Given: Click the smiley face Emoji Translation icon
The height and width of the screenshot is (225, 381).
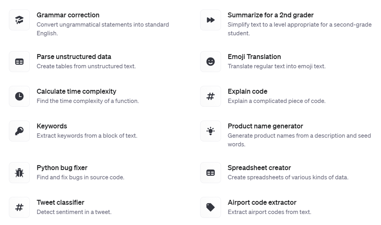Looking at the screenshot, I should click(x=210, y=62).
